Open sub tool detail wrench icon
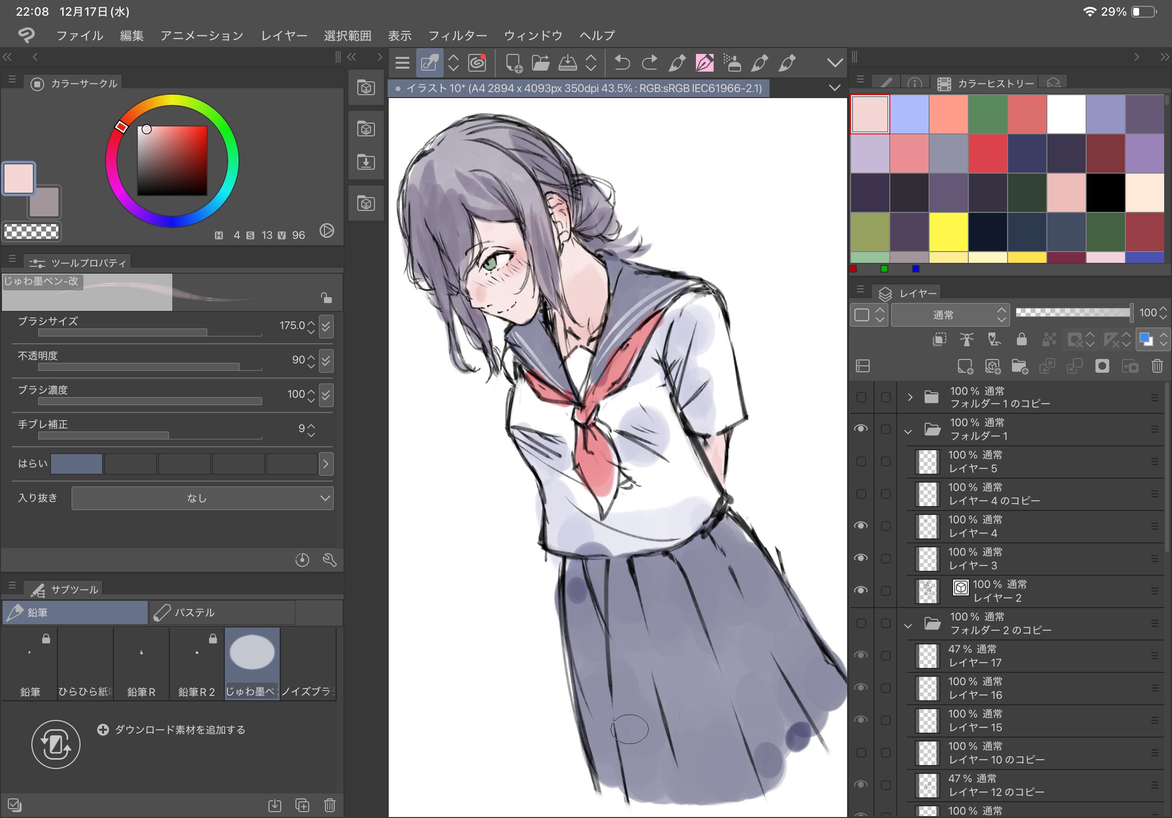 330,560
